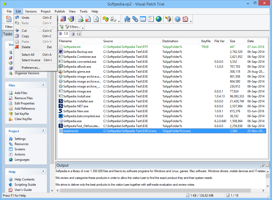Open Screens toolbar icon

(143, 19)
